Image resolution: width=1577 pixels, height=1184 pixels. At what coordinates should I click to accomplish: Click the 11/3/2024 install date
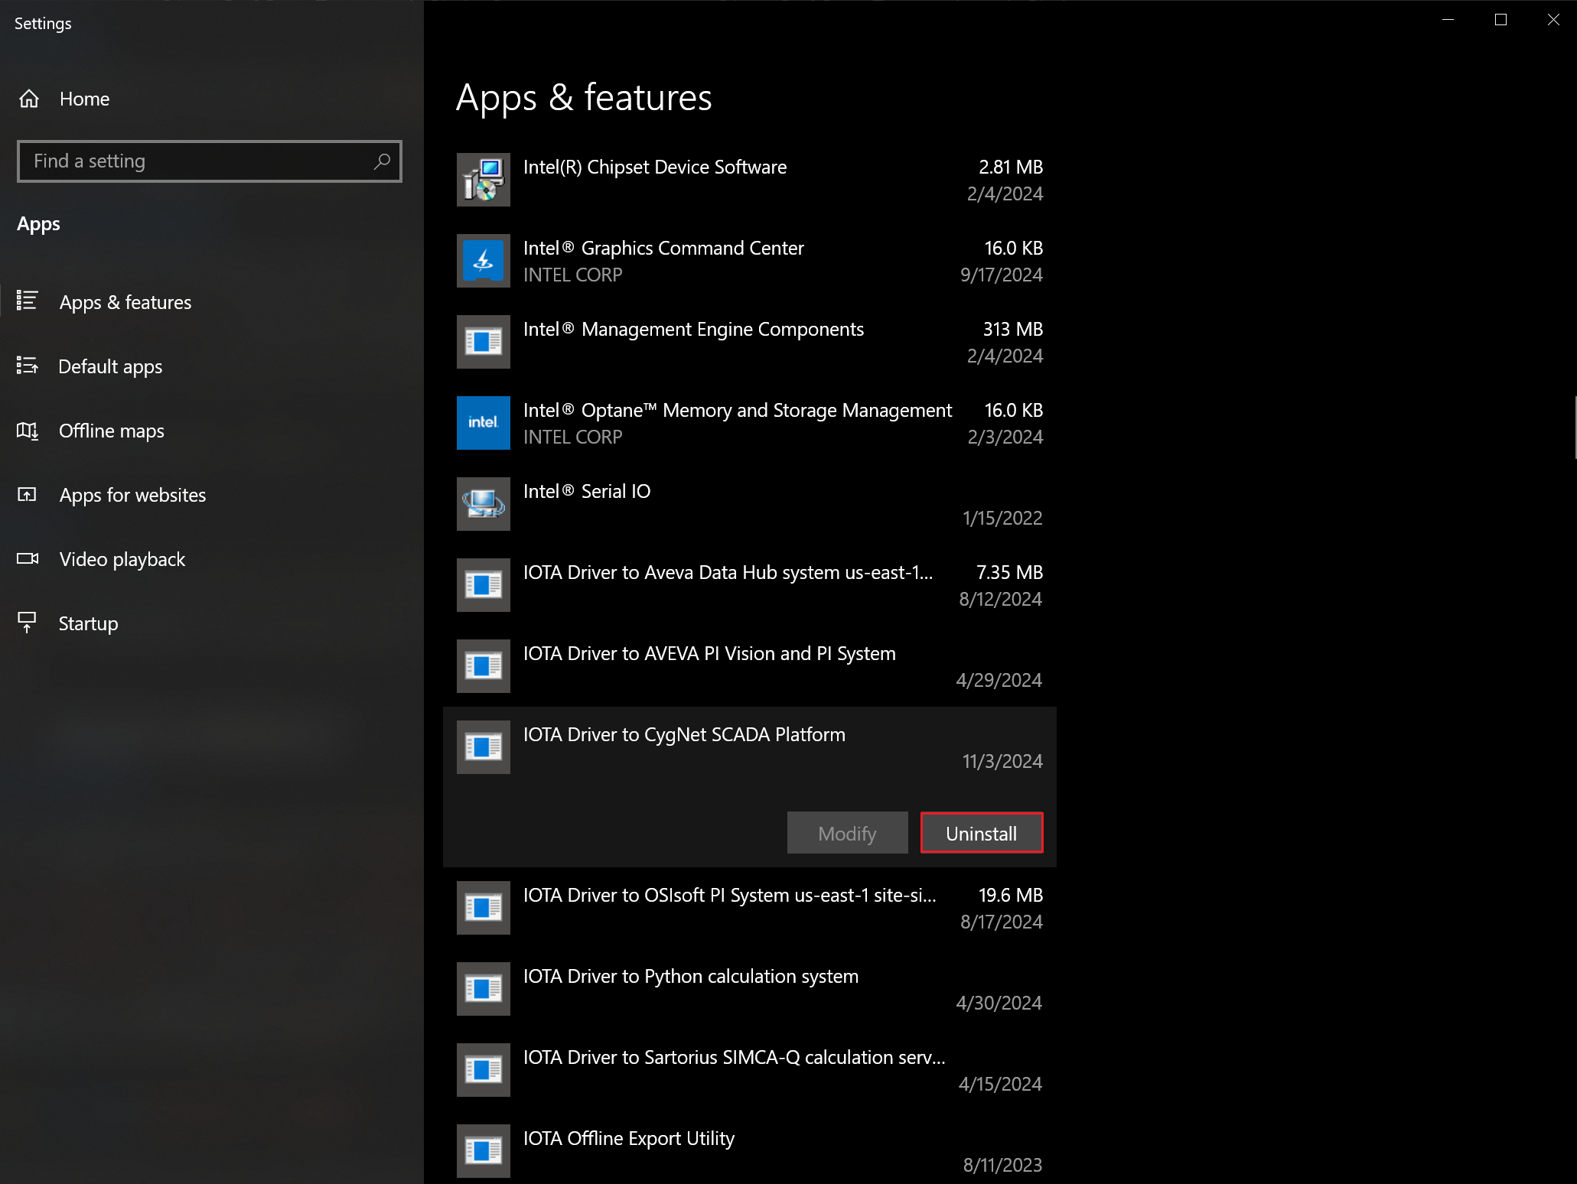tap(1002, 761)
